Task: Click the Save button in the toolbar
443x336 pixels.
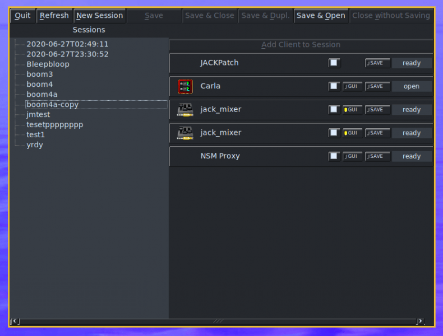Action: (154, 16)
